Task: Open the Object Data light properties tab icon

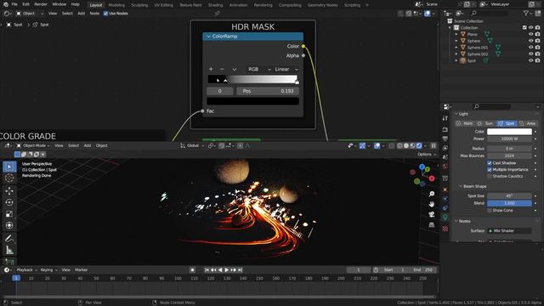Action: (x=445, y=217)
